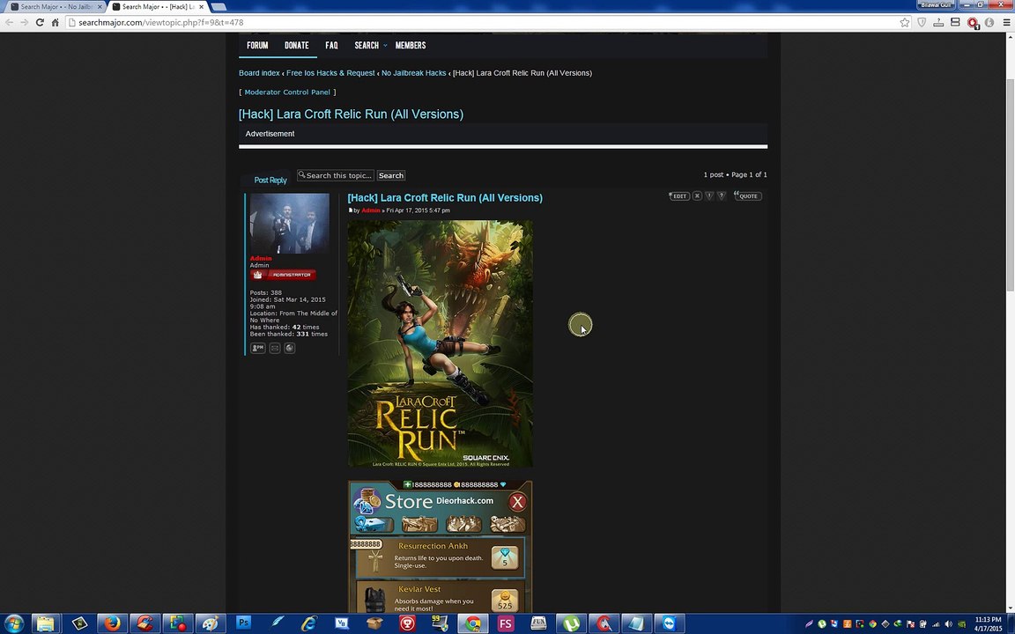The image size is (1015, 634).
Task: Launch Firefox from the taskbar
Action: click(112, 623)
